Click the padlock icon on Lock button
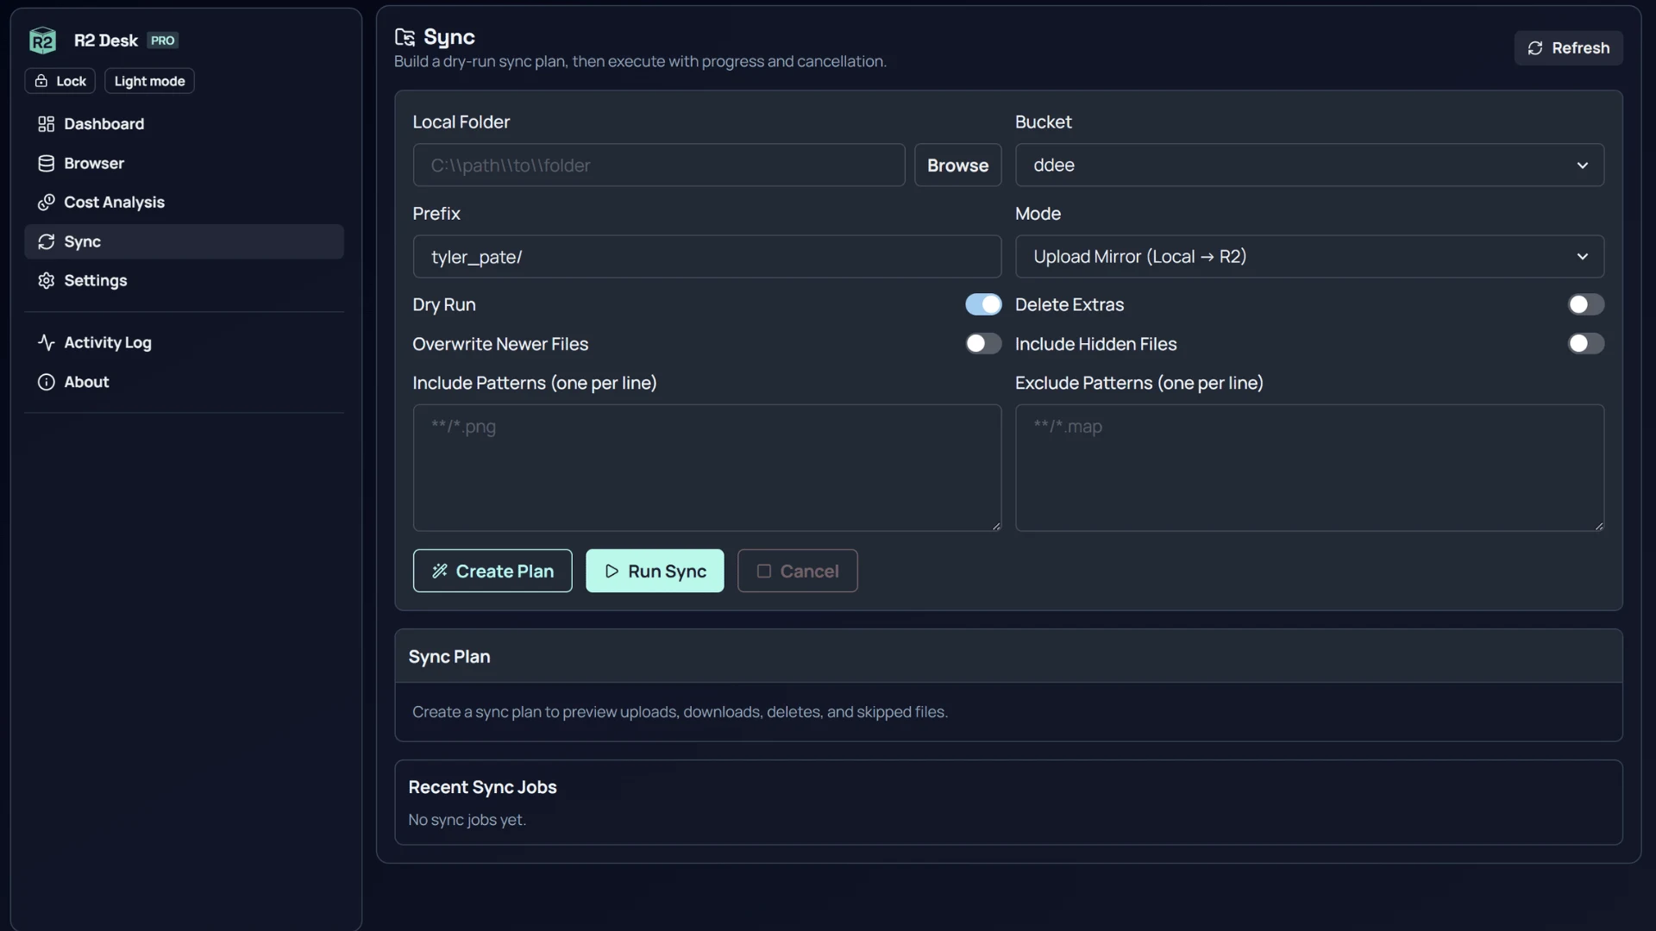The width and height of the screenshot is (1656, 931). tap(41, 81)
